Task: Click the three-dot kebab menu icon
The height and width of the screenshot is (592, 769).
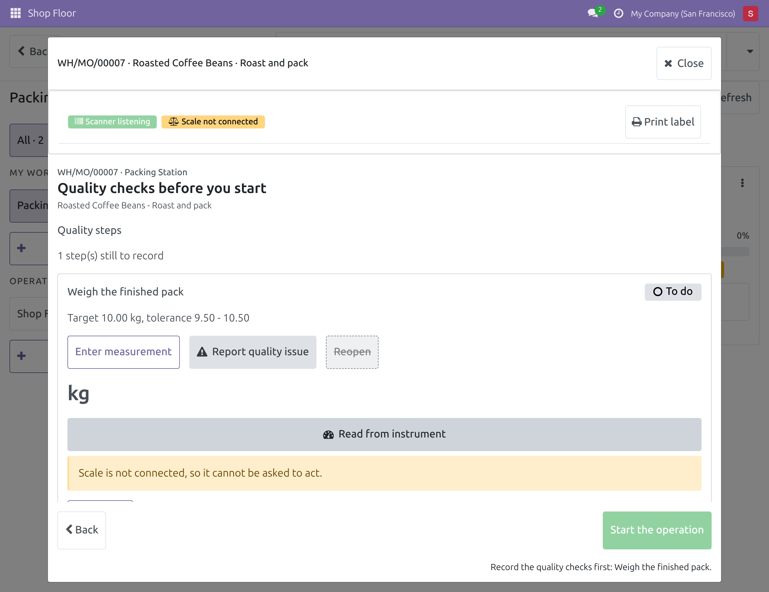Action: 742,183
